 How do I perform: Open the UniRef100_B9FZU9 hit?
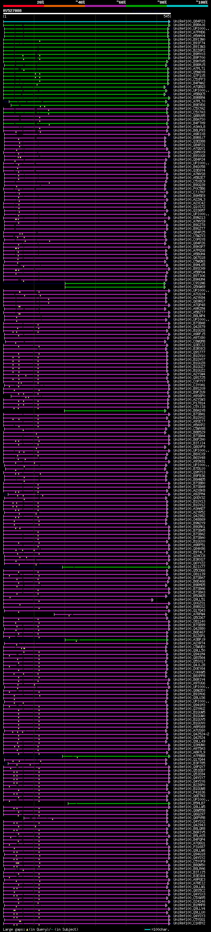[x=189, y=392]
